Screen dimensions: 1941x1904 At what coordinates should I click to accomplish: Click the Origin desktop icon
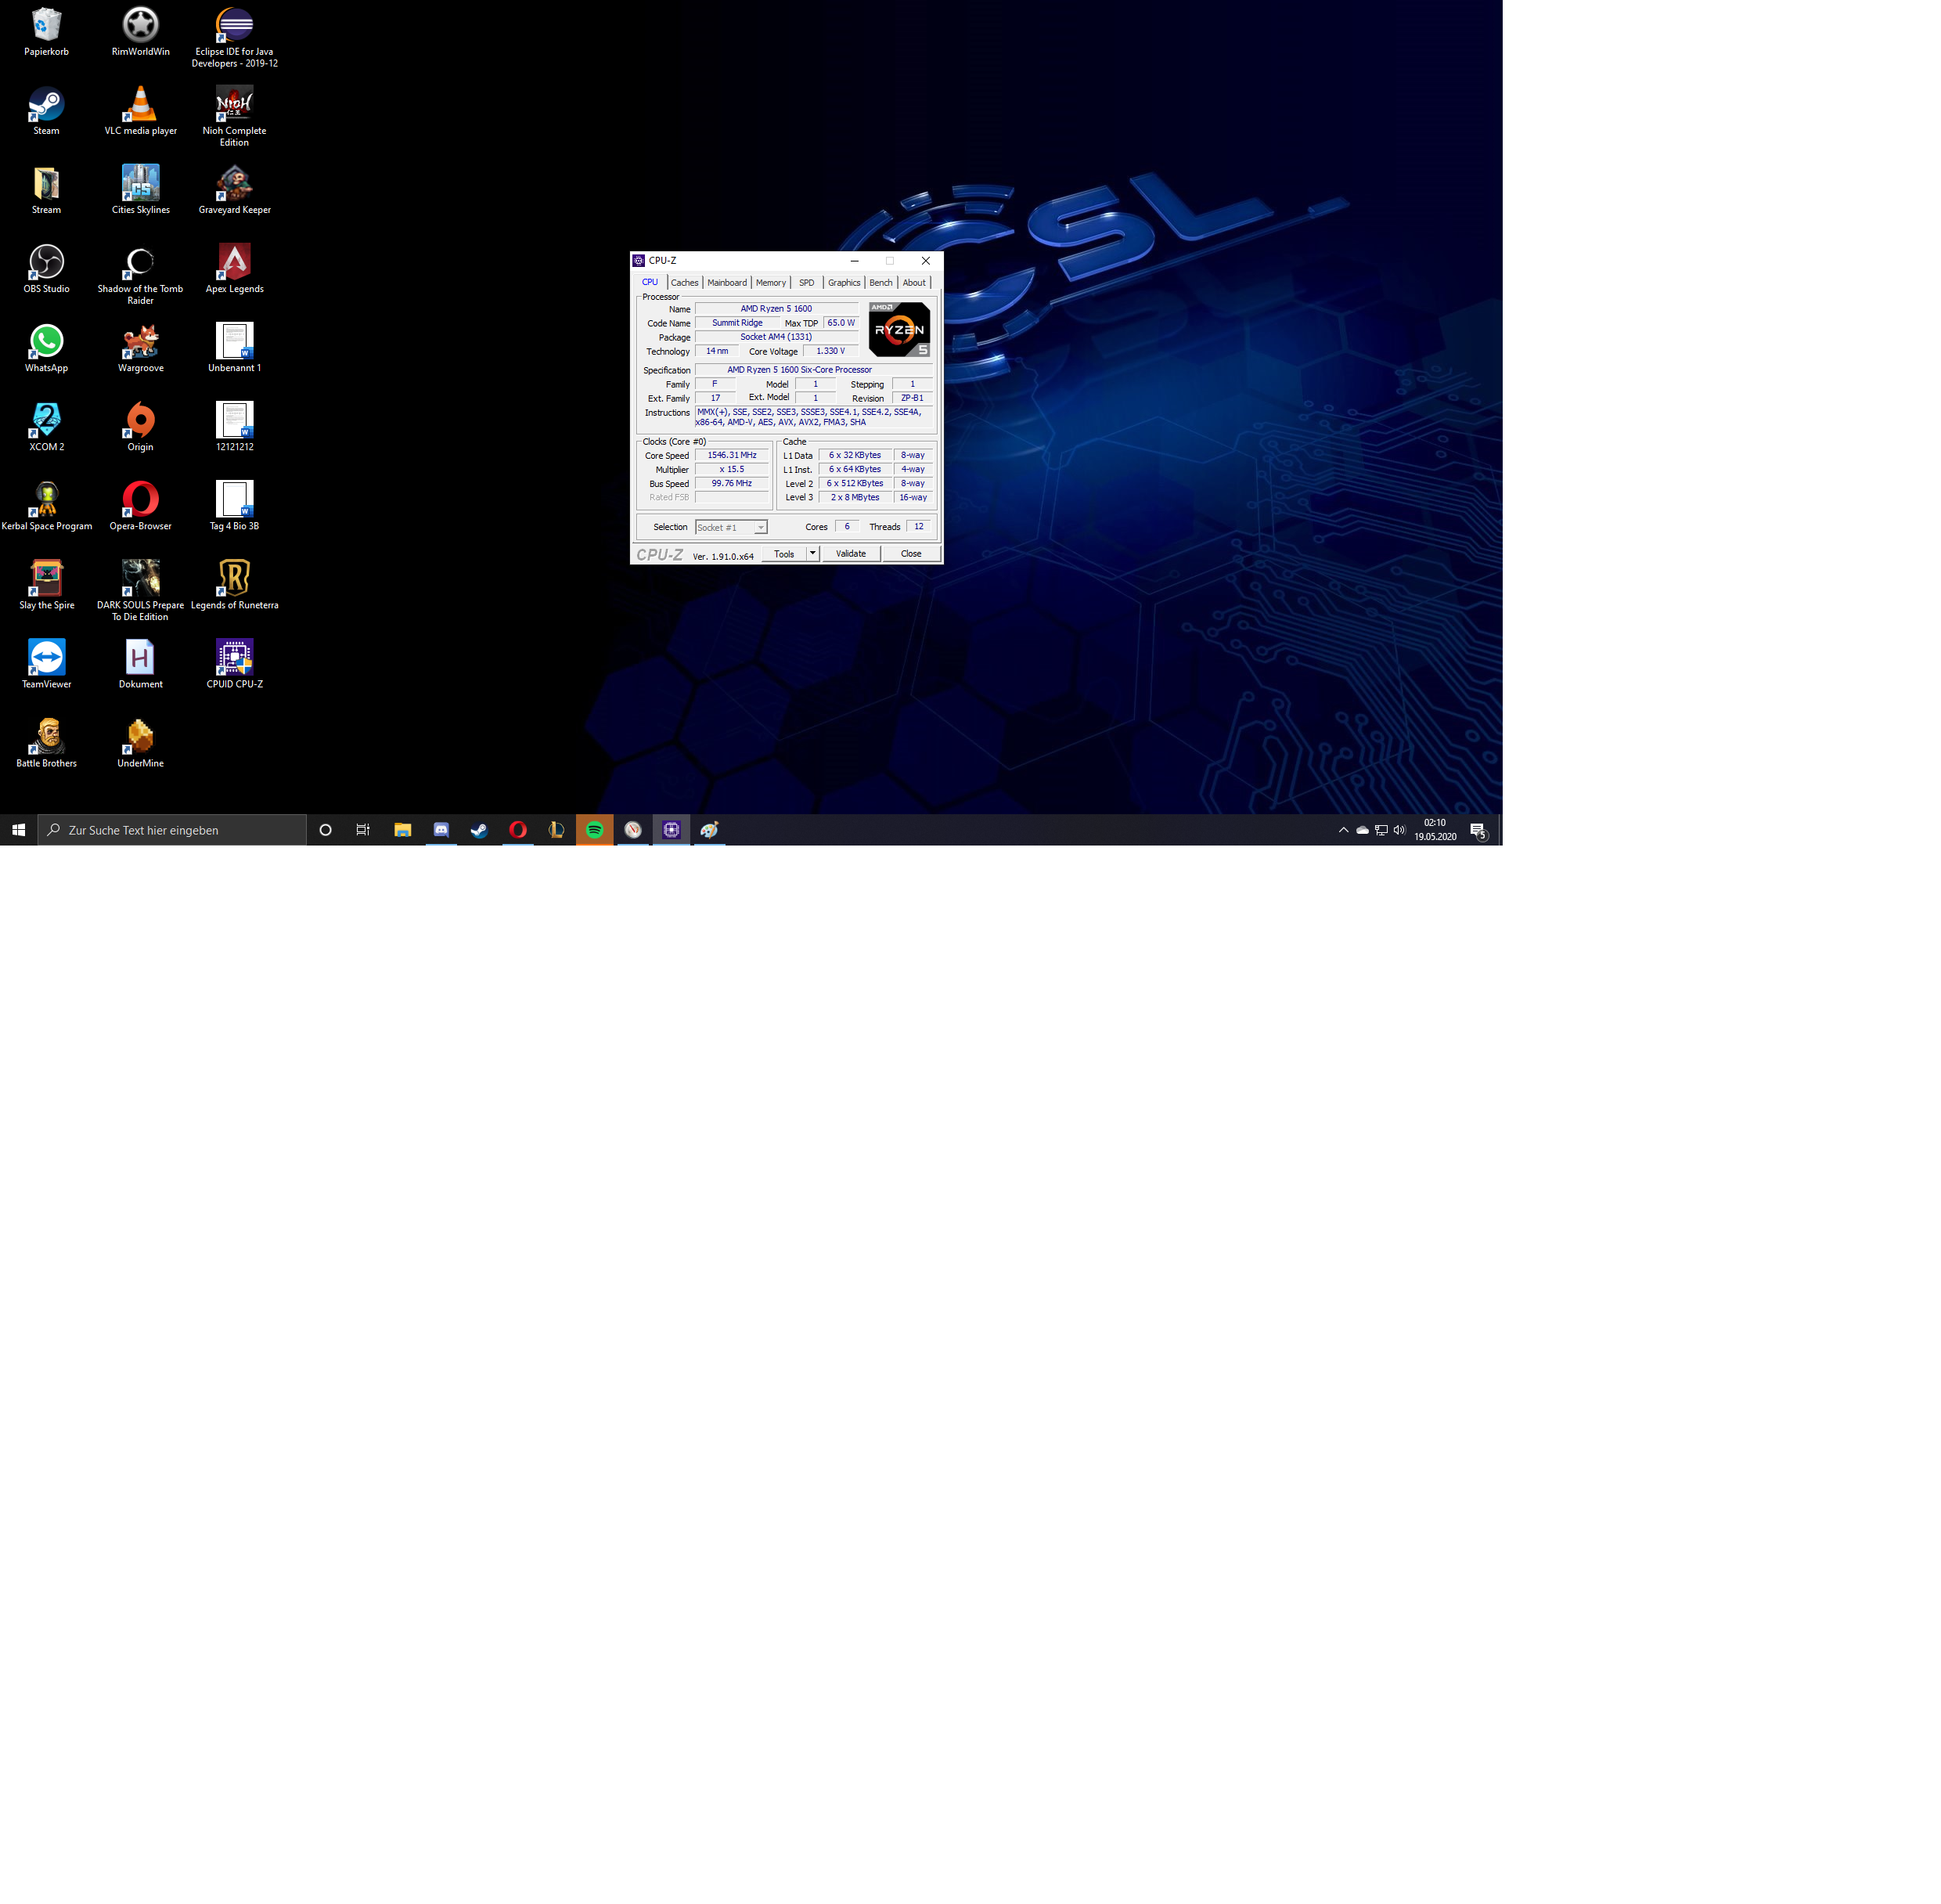pos(140,421)
